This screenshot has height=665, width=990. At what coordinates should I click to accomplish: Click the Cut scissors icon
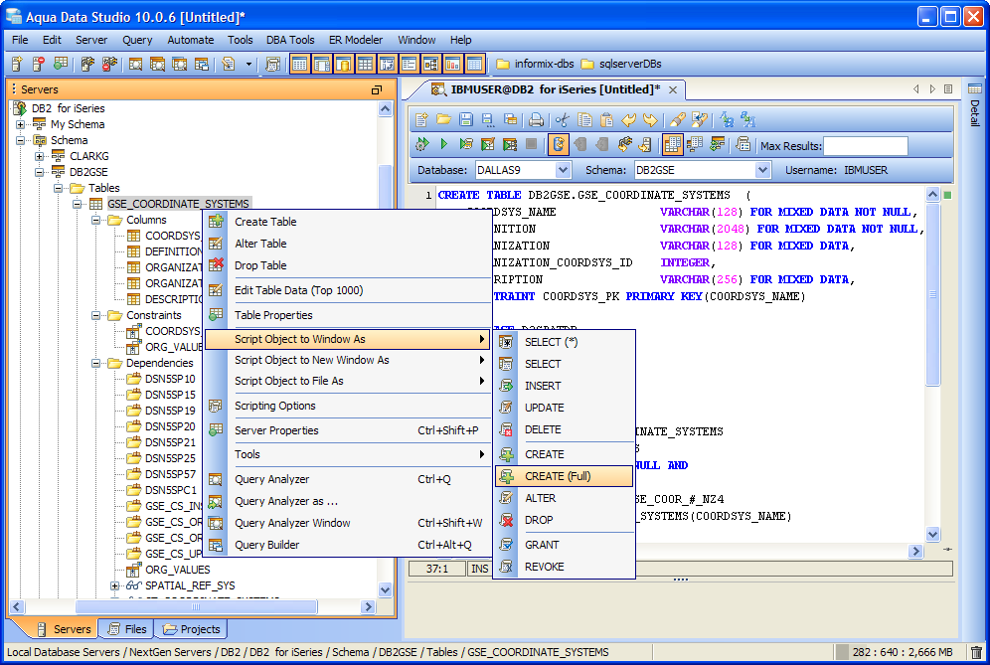point(563,119)
